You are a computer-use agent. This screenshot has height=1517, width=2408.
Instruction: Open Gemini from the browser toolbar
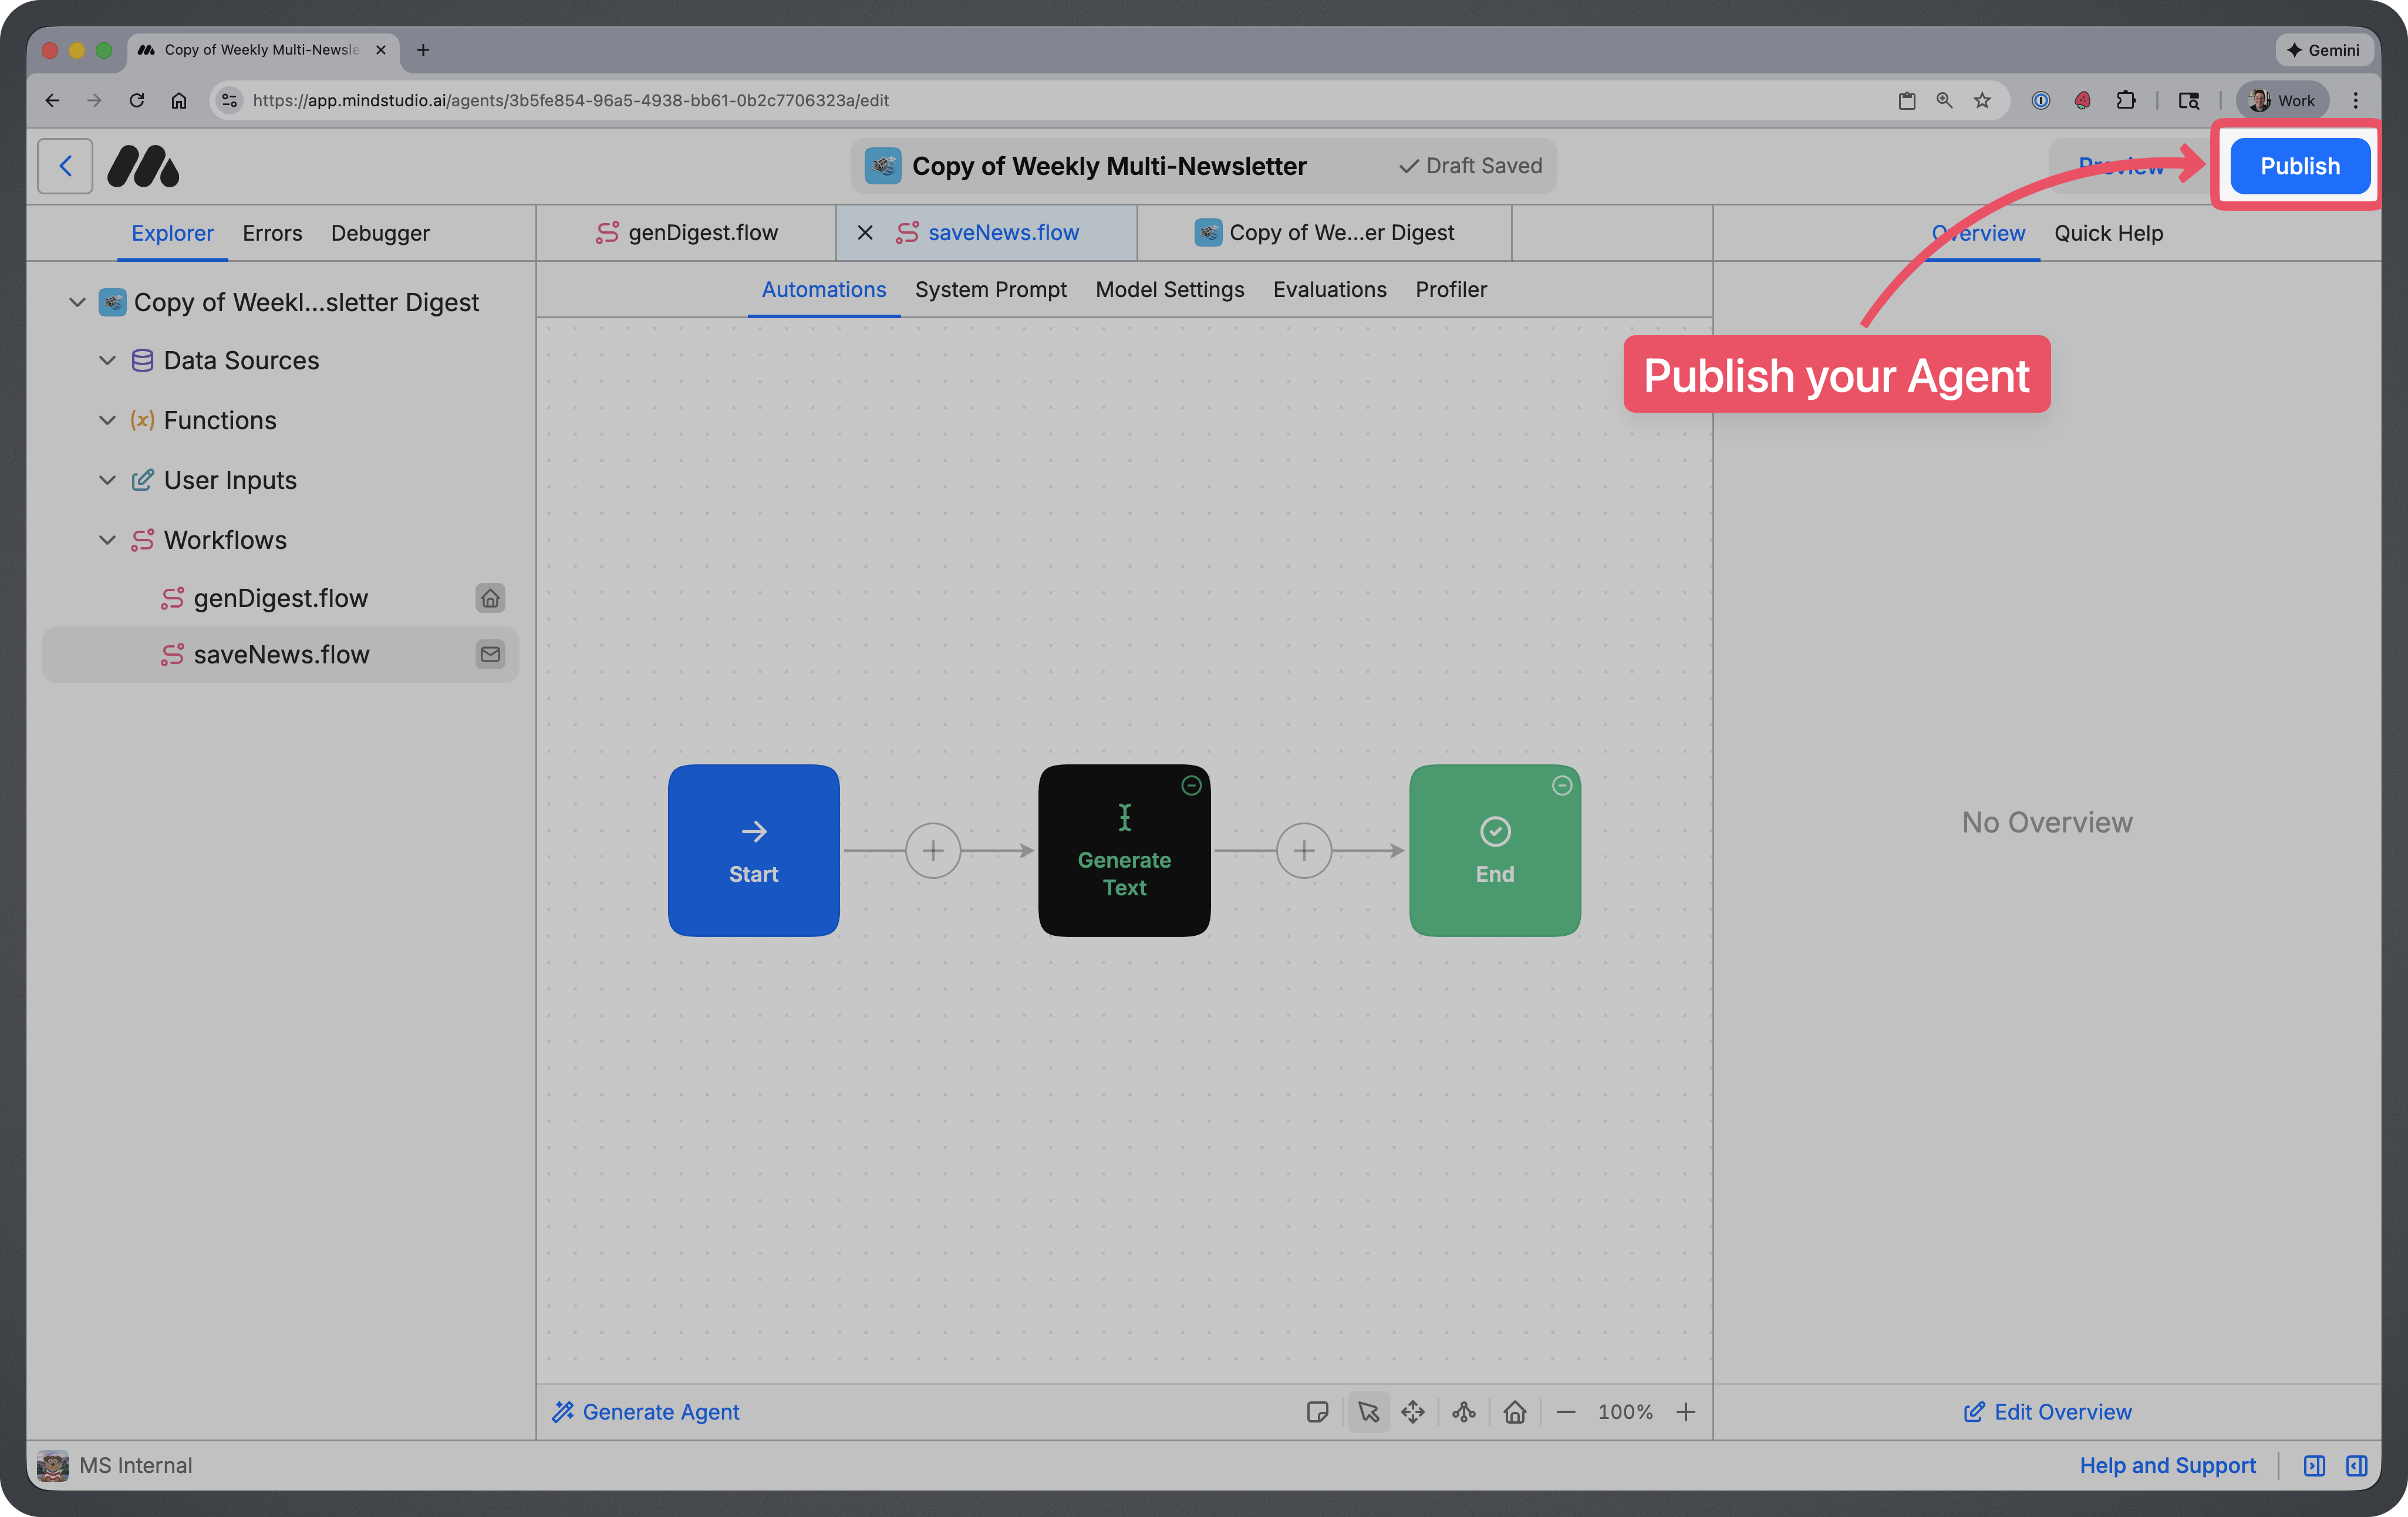[2324, 50]
